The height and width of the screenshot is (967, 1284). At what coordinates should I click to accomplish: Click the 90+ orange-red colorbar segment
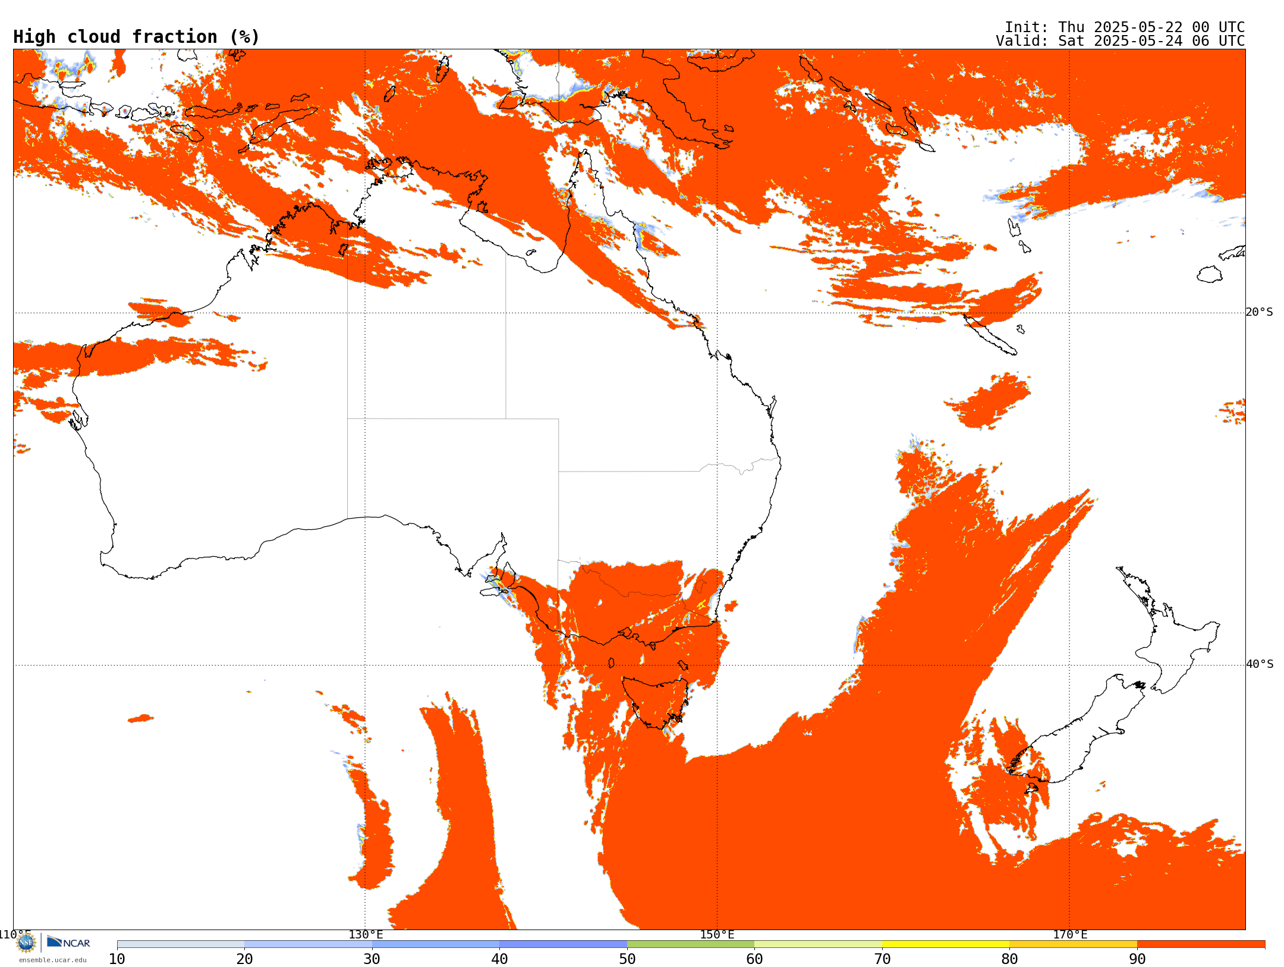[x=1201, y=944]
